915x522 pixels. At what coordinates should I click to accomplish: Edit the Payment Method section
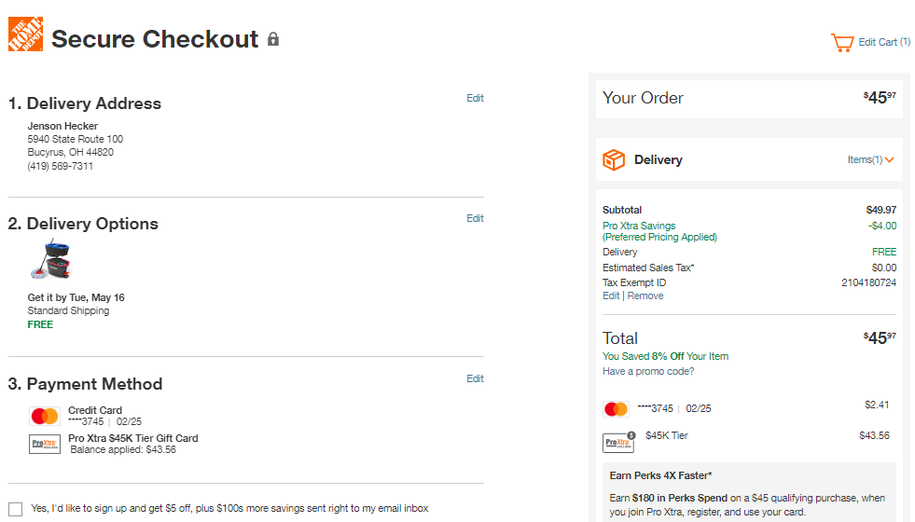(475, 378)
